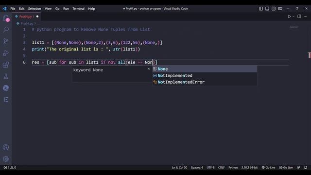The width and height of the screenshot is (311, 175).
Task: Select the NotImplementedError suggestion
Action: point(205,82)
